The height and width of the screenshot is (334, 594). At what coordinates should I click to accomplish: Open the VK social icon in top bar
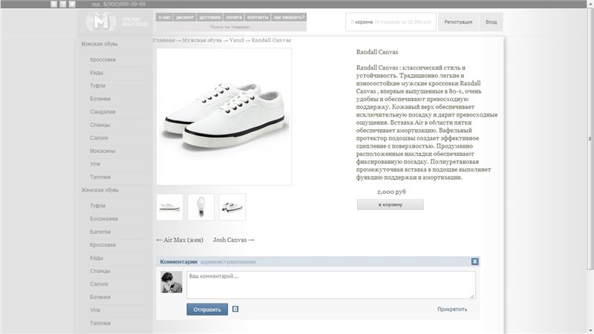tap(53, 4)
